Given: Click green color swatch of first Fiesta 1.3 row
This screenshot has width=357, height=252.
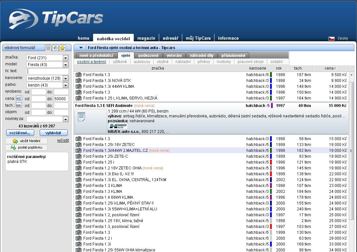Looking at the screenshot, I should (271, 74).
